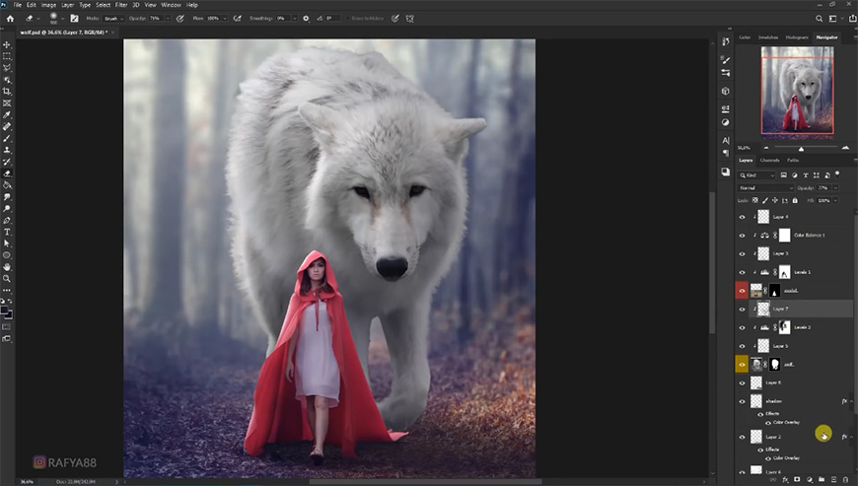
Task: Select the Zoom tool
Action: point(7,279)
